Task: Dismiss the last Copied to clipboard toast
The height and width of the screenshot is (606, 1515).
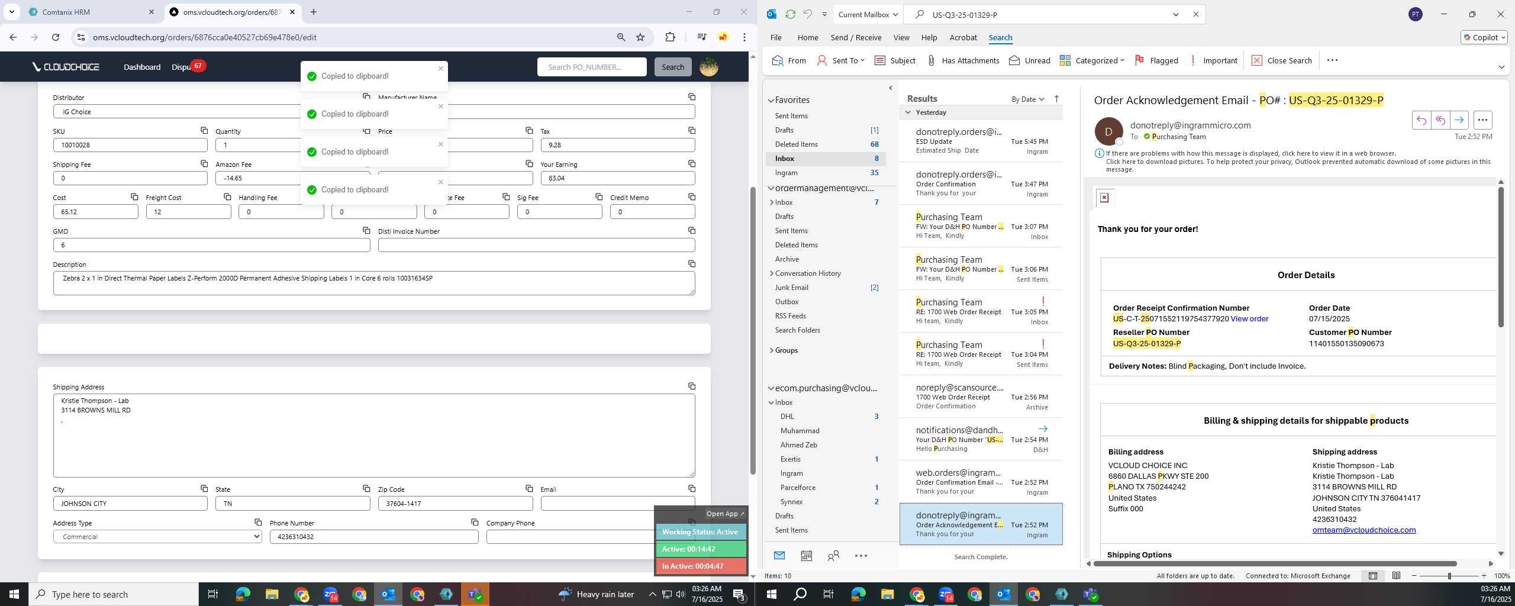Action: coord(440,182)
